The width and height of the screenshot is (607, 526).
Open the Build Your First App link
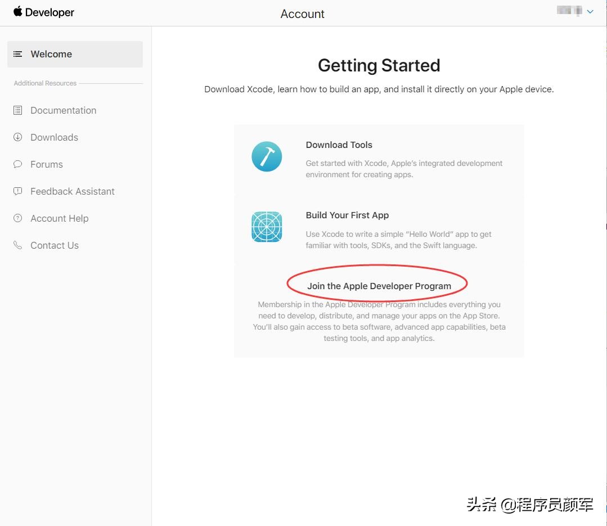[x=347, y=215]
